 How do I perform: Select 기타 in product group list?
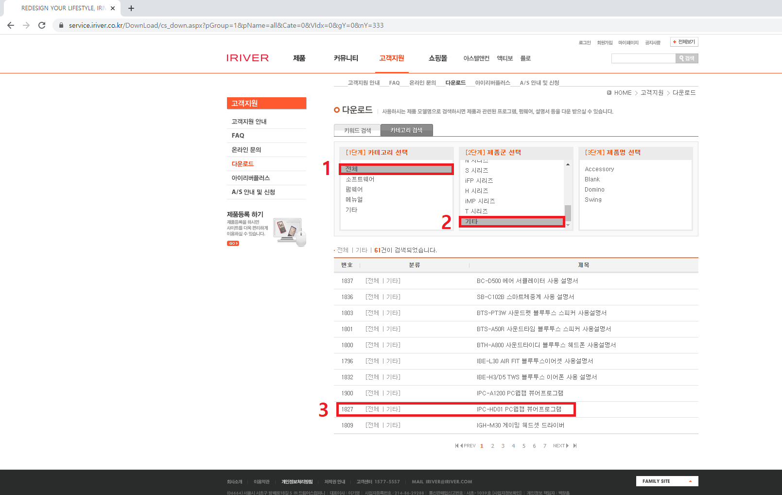(x=512, y=222)
